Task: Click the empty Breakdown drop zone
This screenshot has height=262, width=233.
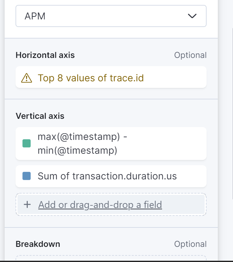Action: (111, 258)
